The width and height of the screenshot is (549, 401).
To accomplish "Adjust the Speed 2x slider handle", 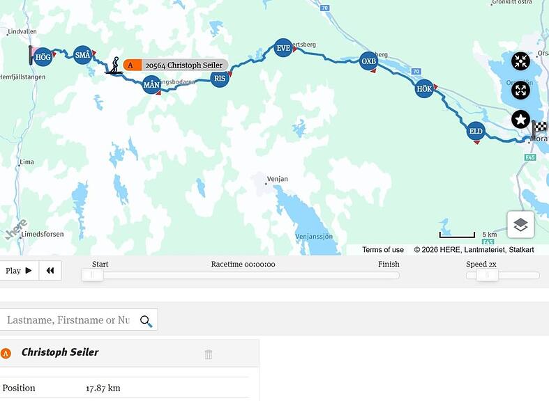I will [487, 275].
